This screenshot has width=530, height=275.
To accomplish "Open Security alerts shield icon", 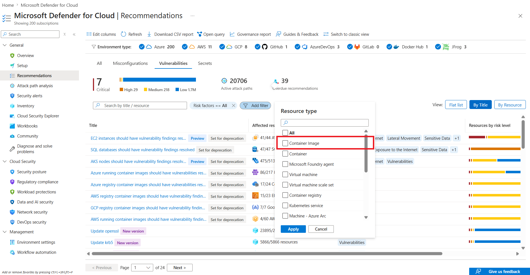I will 12,96.
